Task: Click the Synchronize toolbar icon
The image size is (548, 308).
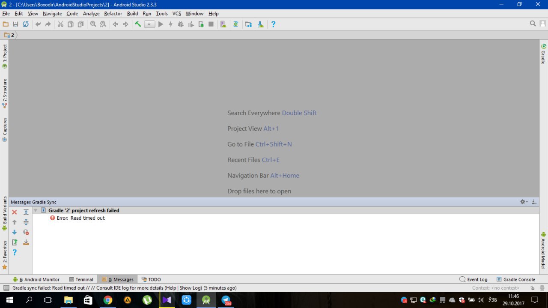Action: click(26, 24)
